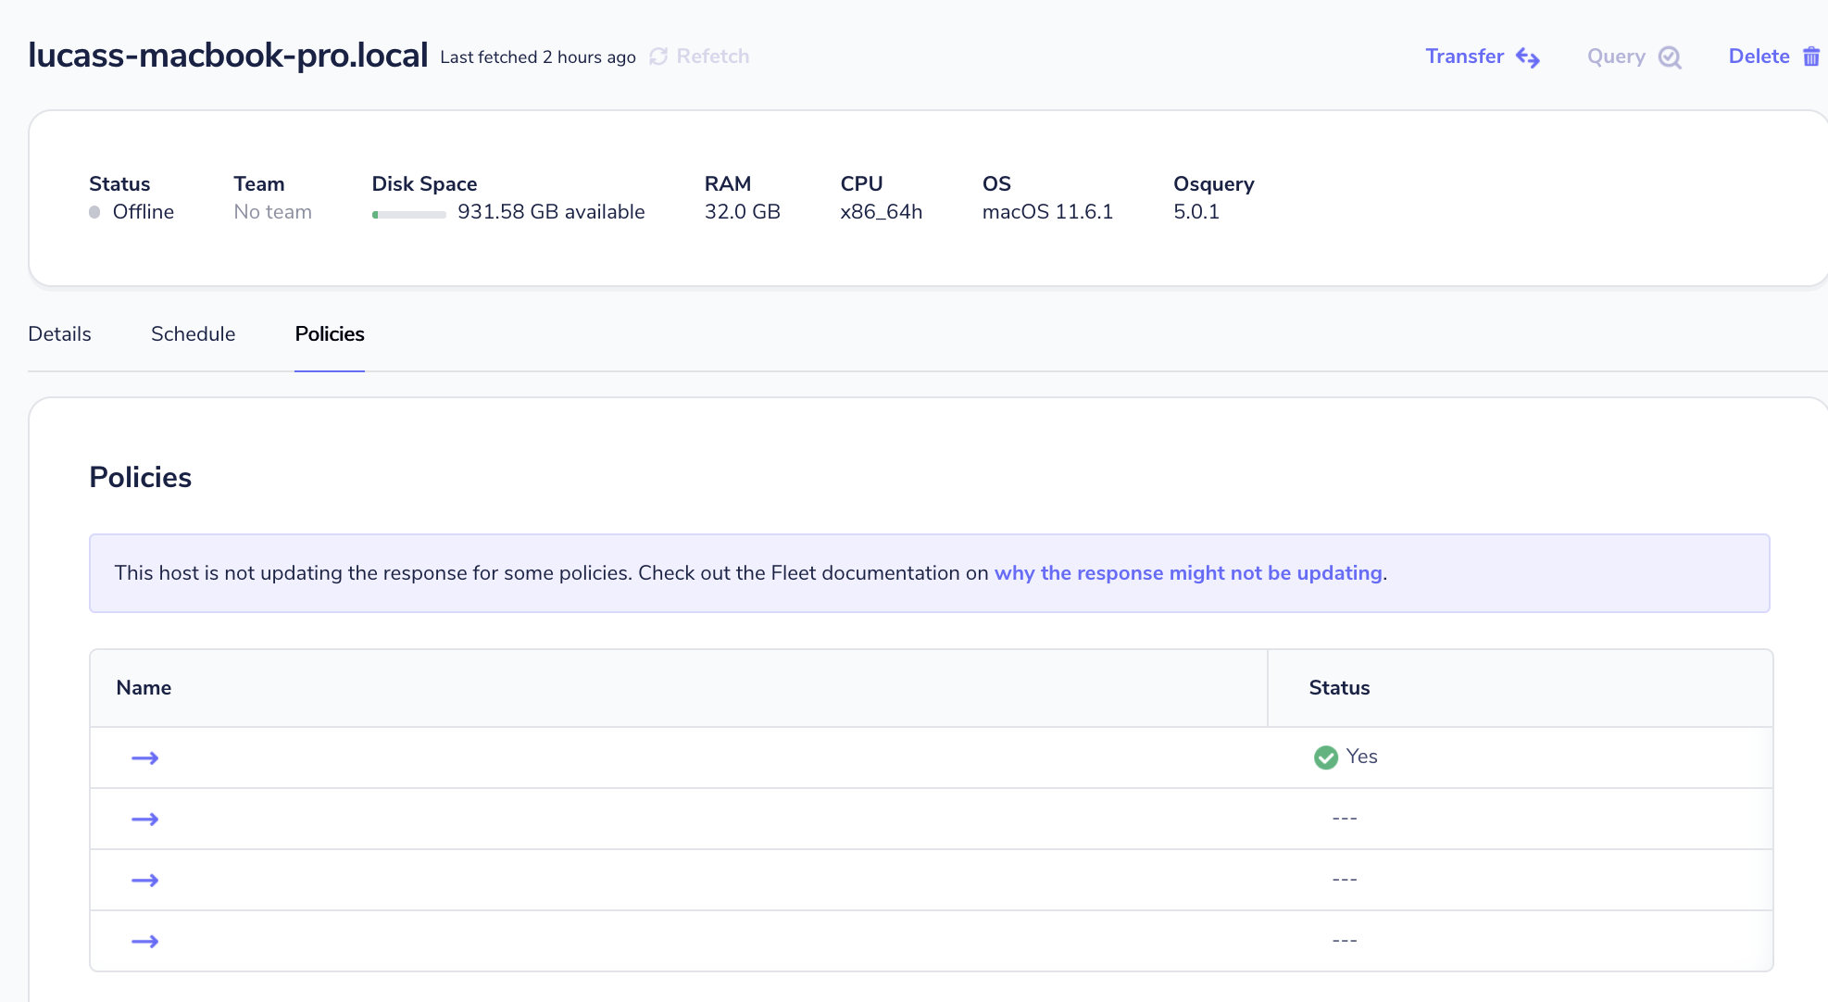Open the documentation link about response updates
This screenshot has height=1002, width=1828.
click(1188, 572)
